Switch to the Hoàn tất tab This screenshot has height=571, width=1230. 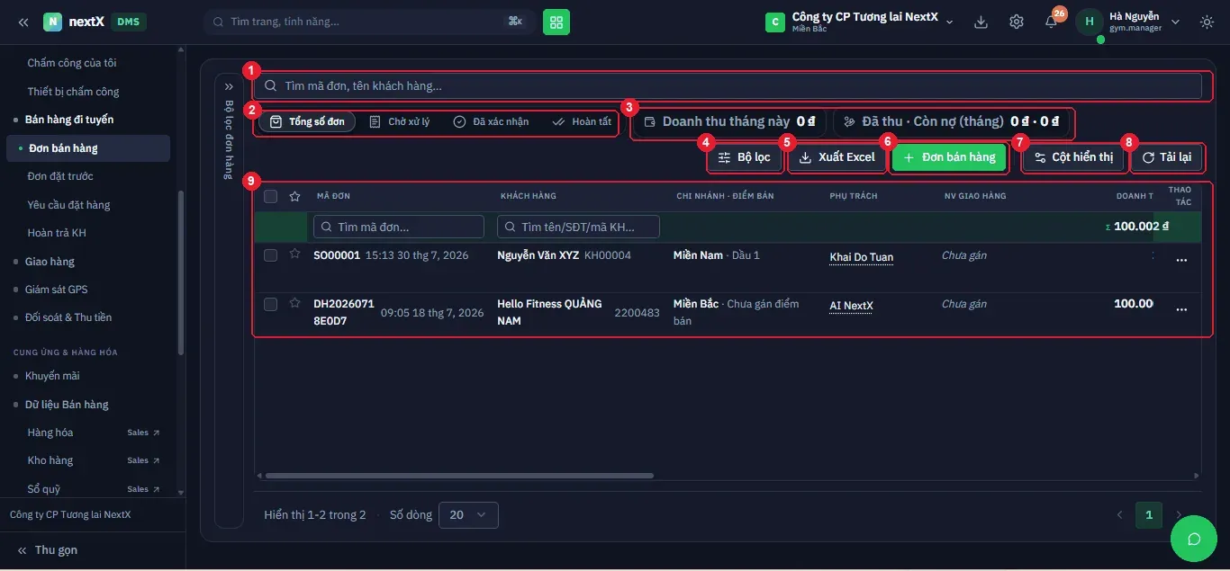pyautogui.click(x=582, y=121)
